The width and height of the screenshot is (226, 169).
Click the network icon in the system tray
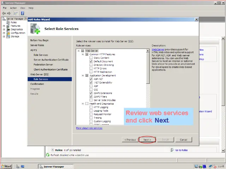(196, 167)
